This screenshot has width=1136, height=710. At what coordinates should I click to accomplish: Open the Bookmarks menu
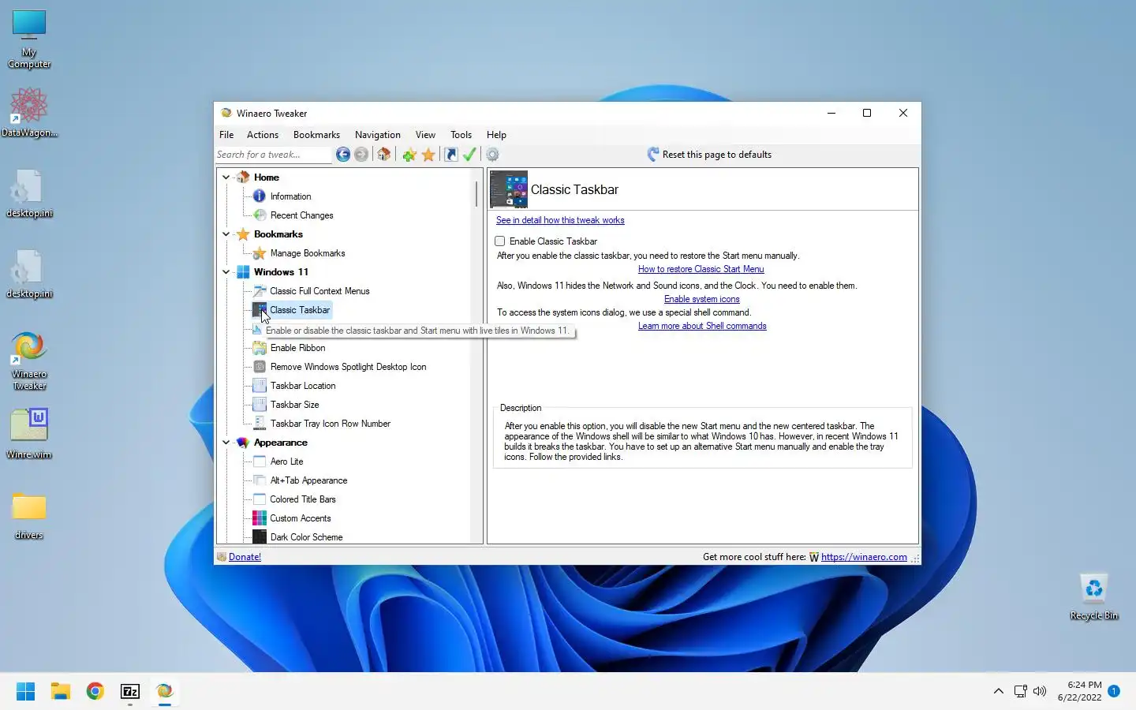point(316,135)
